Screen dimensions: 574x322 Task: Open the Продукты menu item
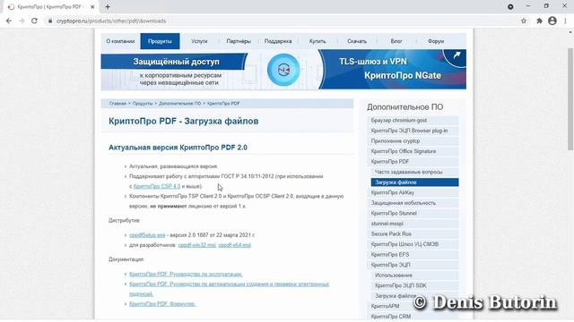(160, 41)
